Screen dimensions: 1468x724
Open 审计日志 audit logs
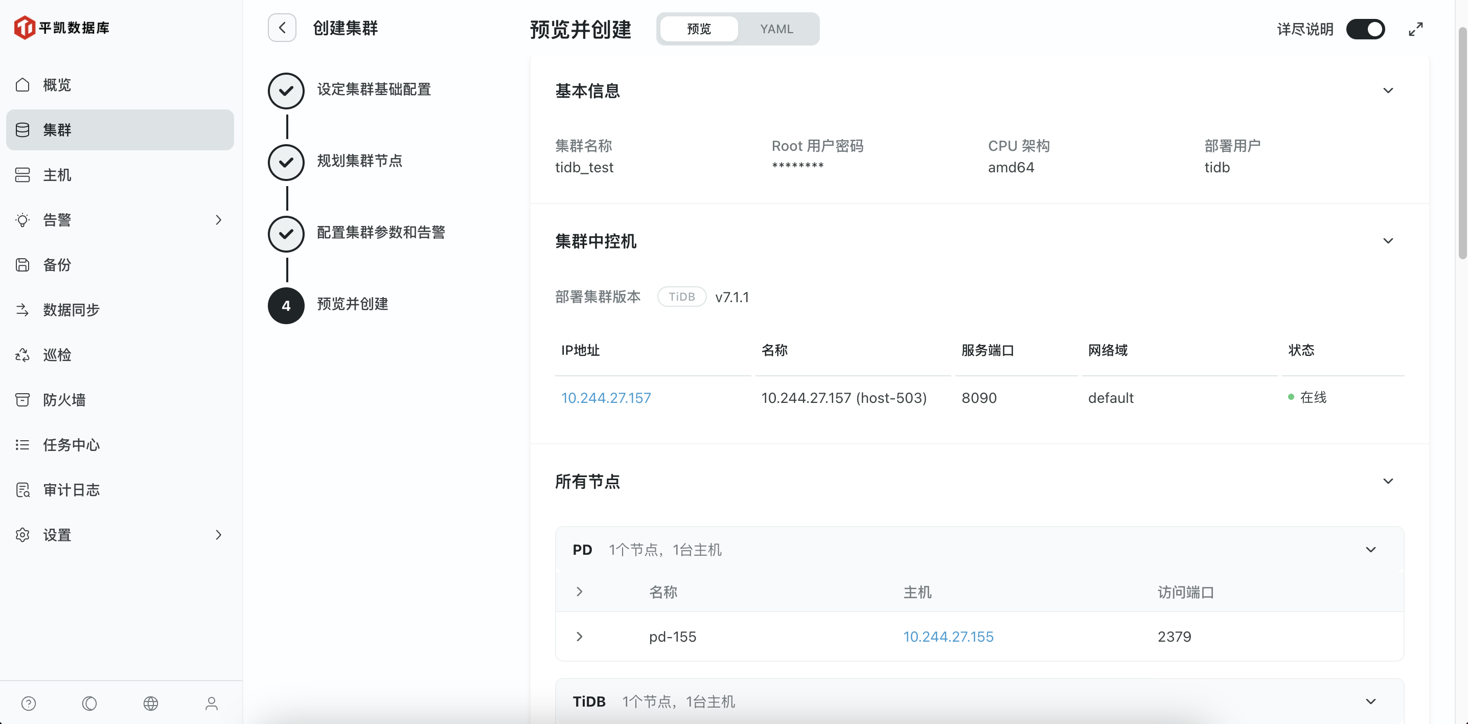[71, 489]
